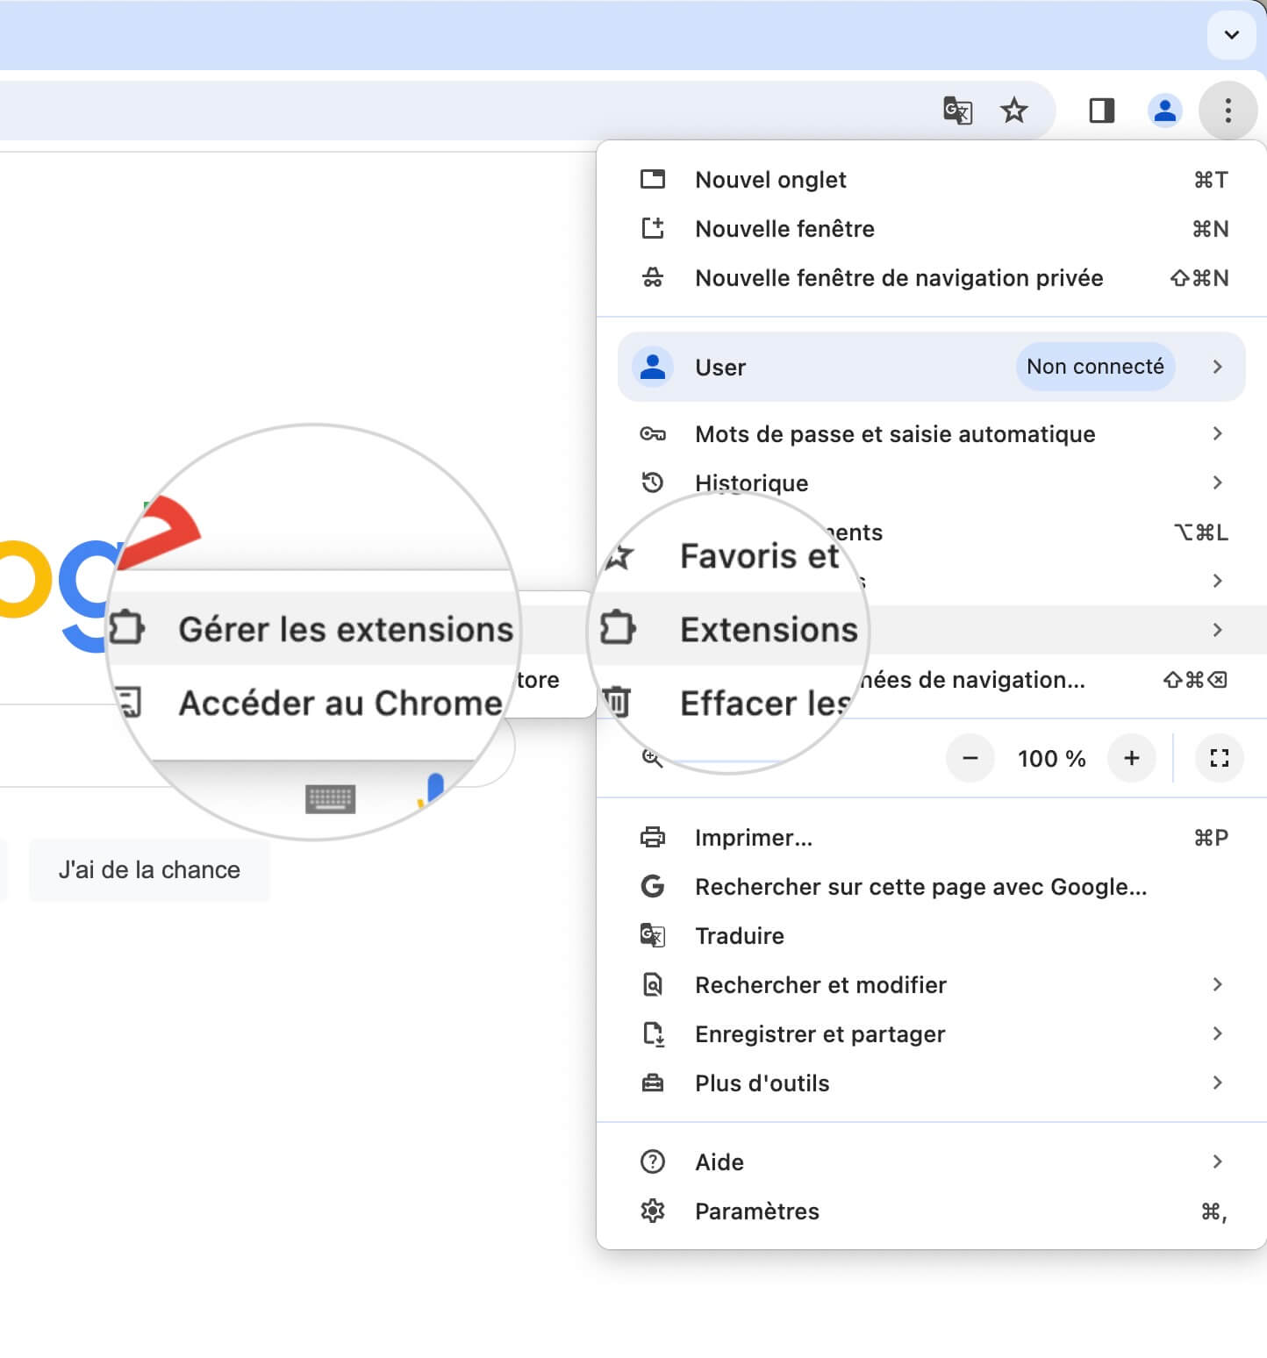Click the Paramètres gear icon

click(x=653, y=1211)
